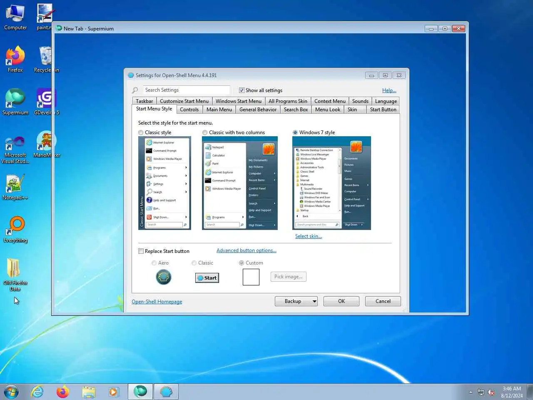The width and height of the screenshot is (533, 400).
Task: Open the Old Firefox Data folder
Action: [x=15, y=274]
